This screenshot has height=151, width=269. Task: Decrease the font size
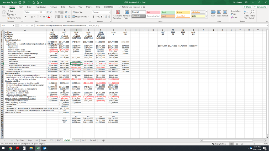(50, 12)
